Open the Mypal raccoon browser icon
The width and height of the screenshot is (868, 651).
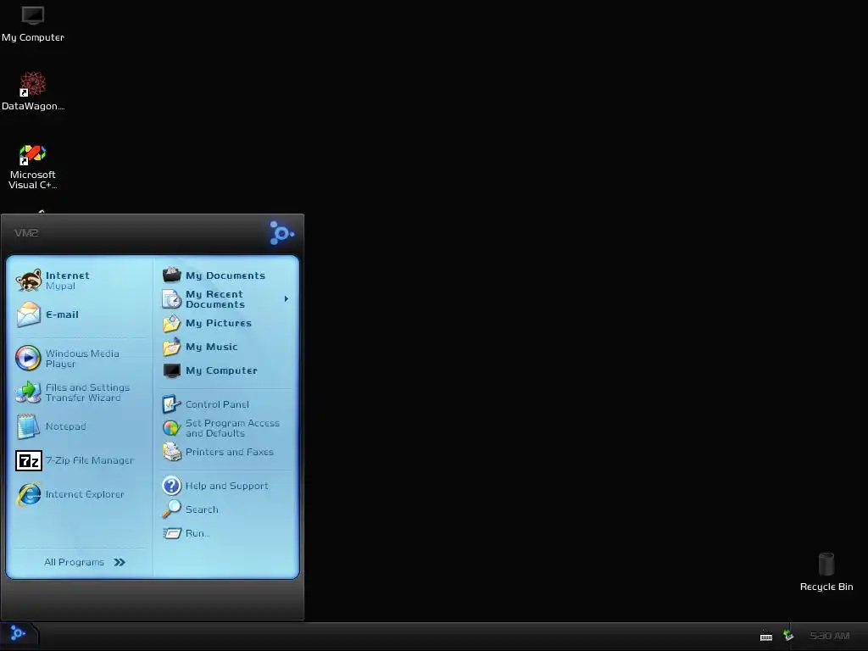click(x=28, y=280)
